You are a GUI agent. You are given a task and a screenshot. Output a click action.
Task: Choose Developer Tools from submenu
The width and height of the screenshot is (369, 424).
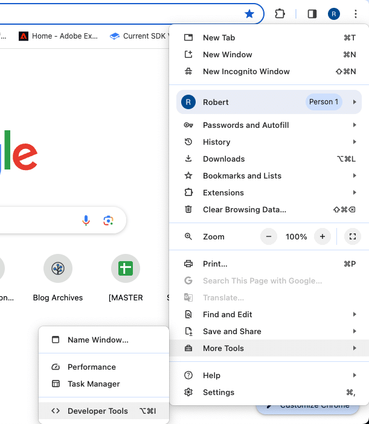pos(98,411)
